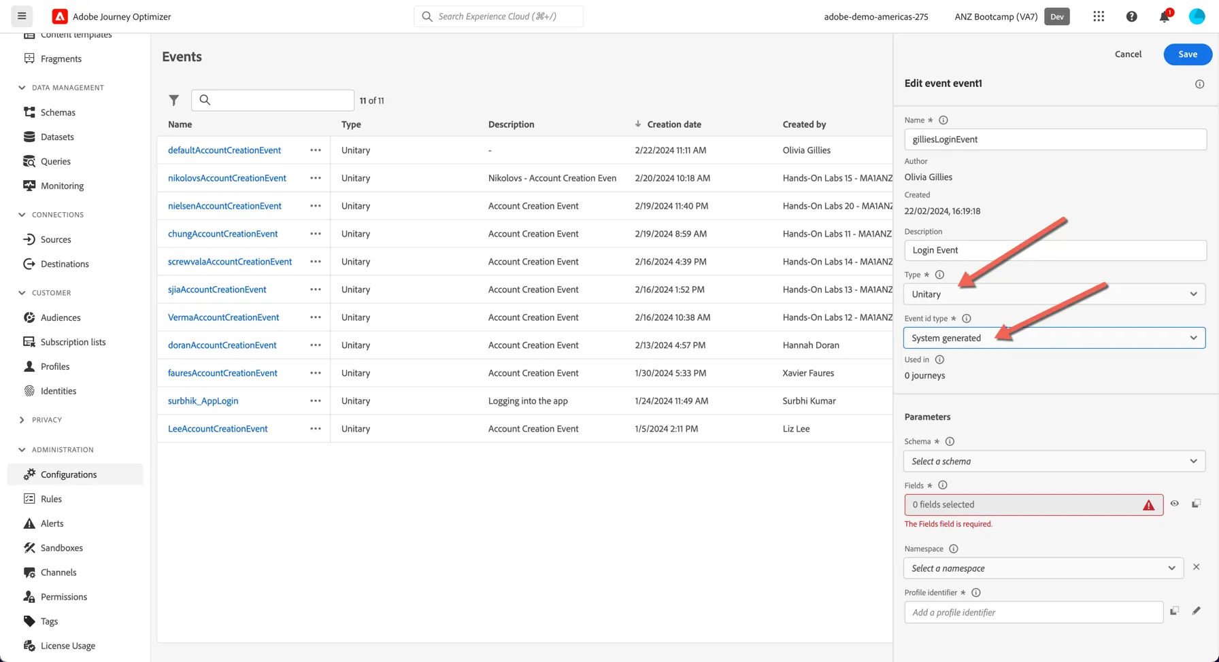
Task: Sort by Creation date column header
Action: coord(673,124)
